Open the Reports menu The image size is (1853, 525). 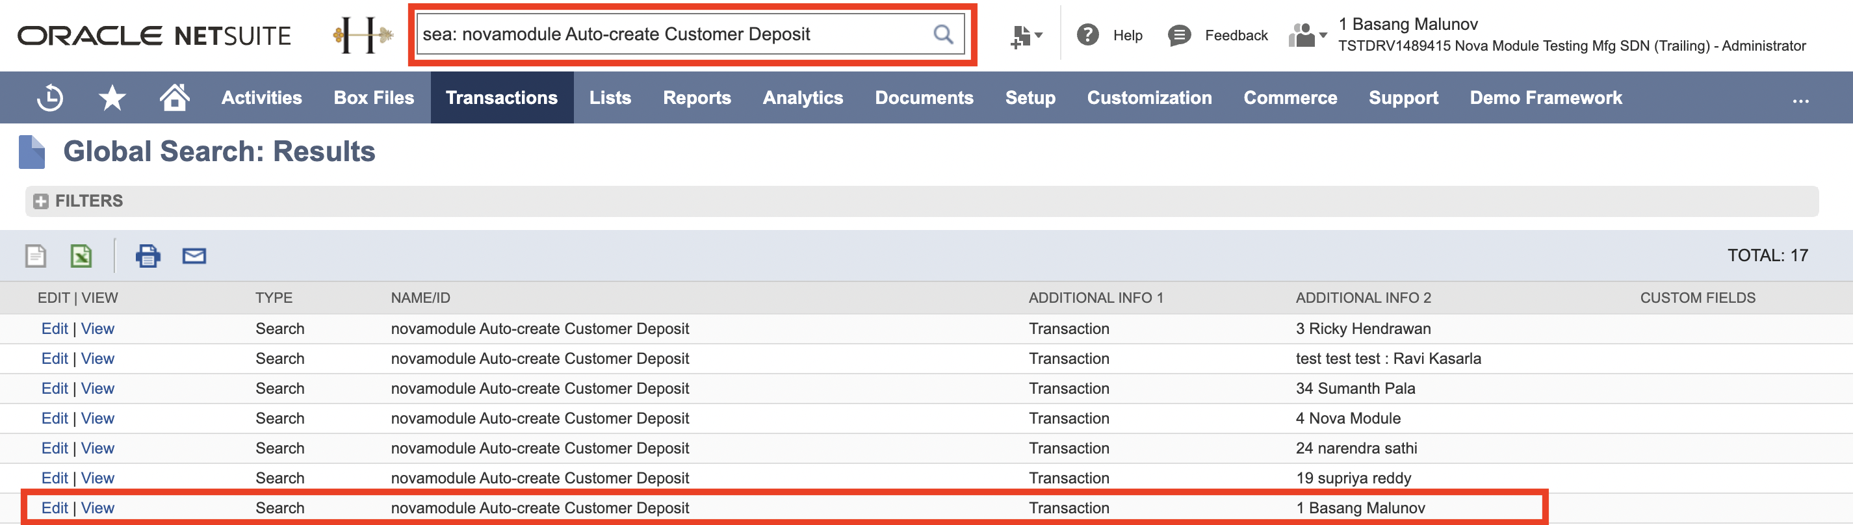pos(697,98)
